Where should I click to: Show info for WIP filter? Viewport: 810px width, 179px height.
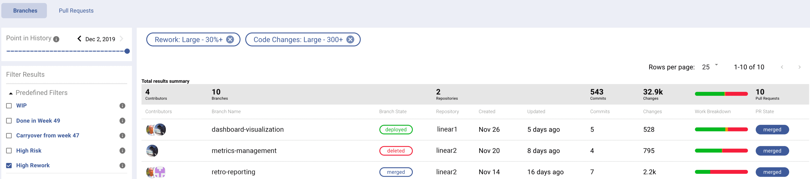(x=122, y=106)
